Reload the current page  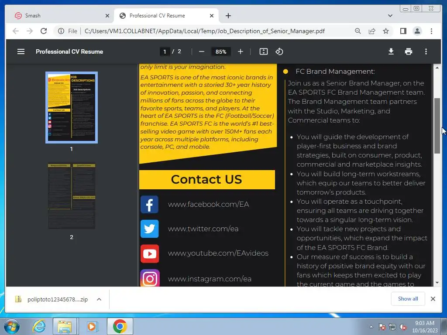[44, 31]
